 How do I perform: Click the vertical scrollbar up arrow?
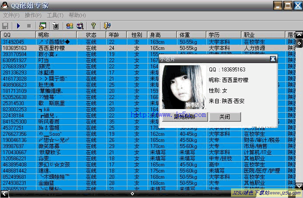point(299,35)
